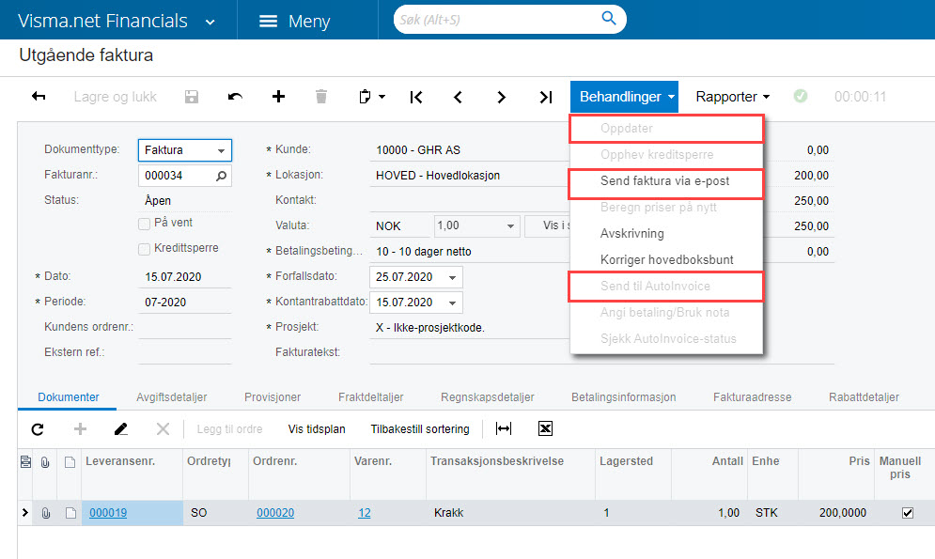
Task: Click the grid delete row X icon
Action: click(x=163, y=429)
